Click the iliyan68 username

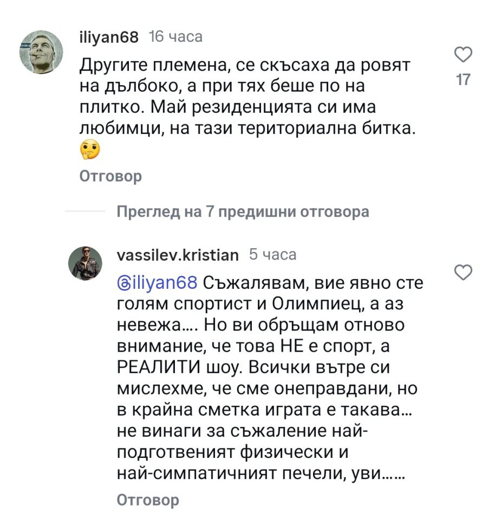point(109,37)
